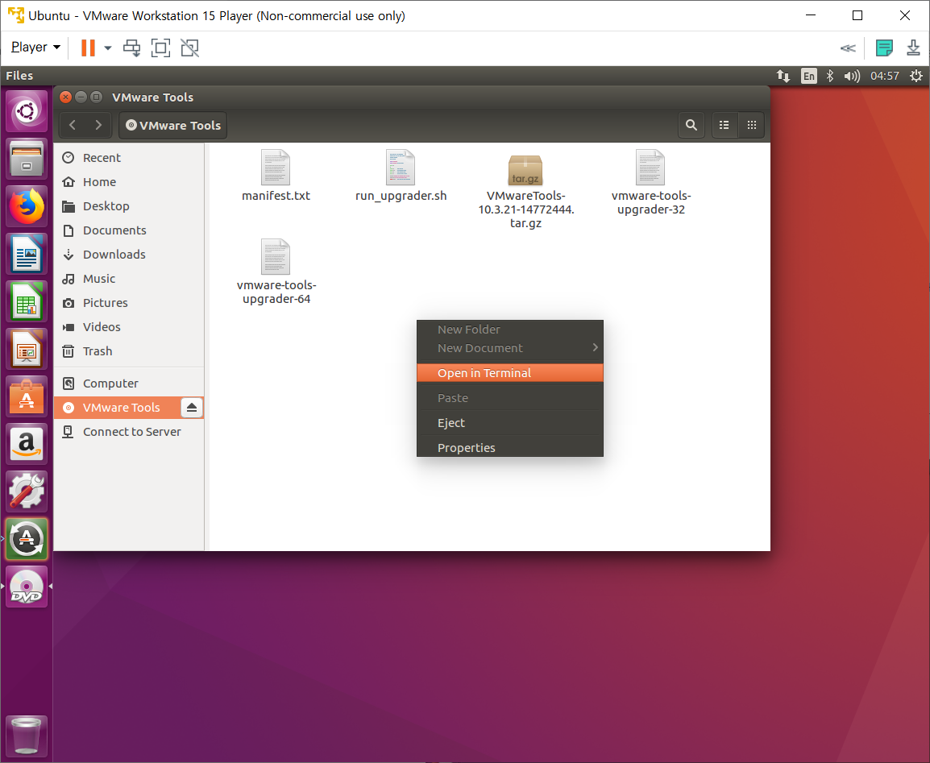Click the DVD disc launcher icon
The width and height of the screenshot is (930, 763).
tap(27, 587)
